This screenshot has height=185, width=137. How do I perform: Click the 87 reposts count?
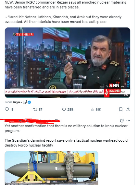41,110
